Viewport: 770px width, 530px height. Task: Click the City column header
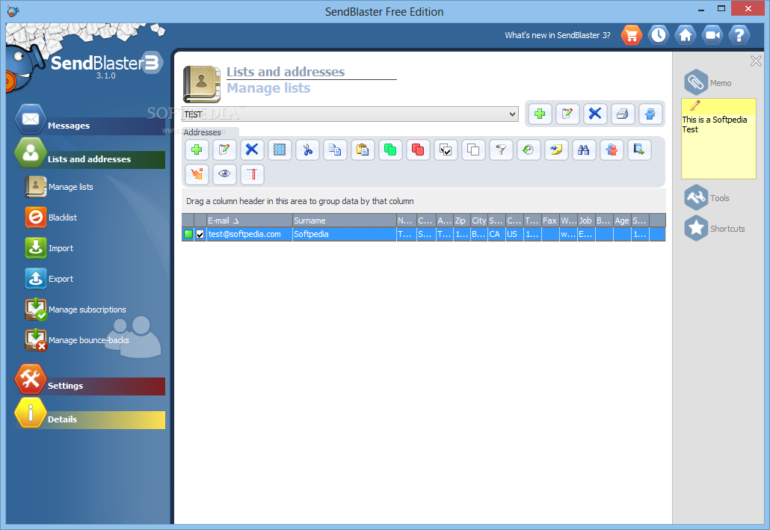(x=479, y=221)
